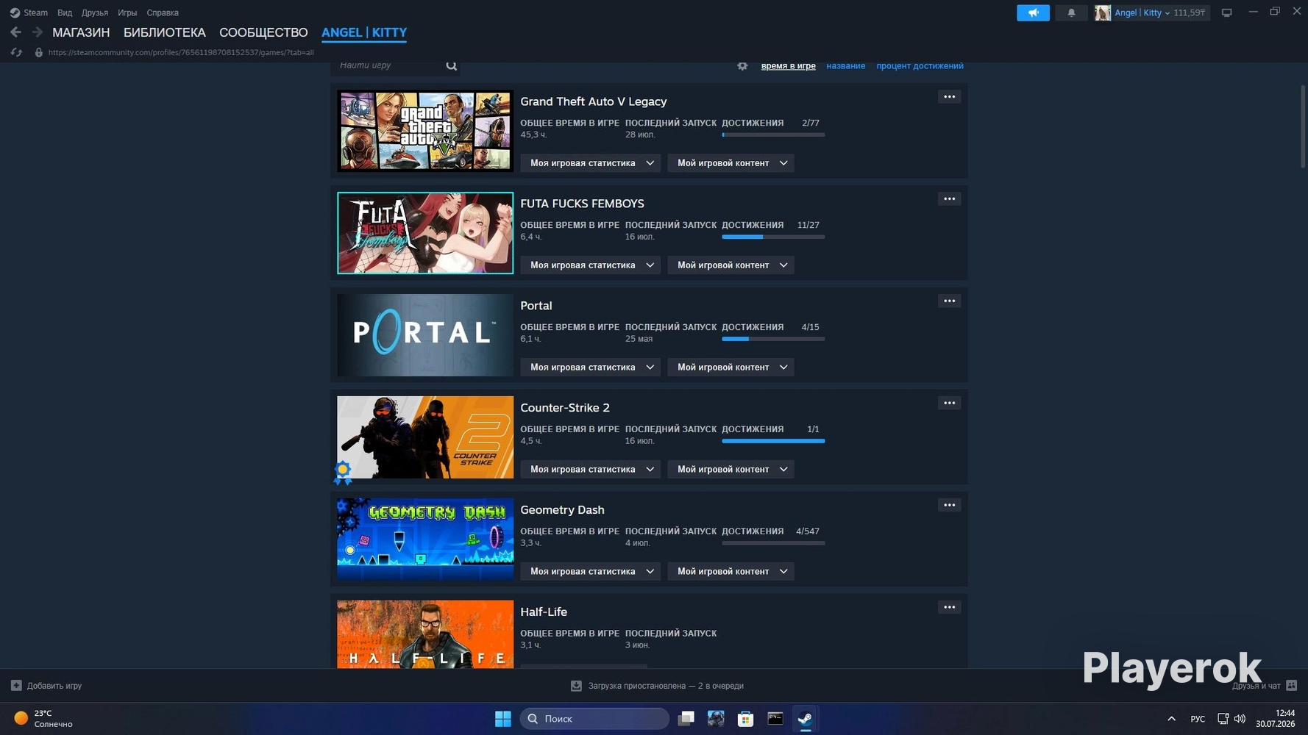Open the notifications bell

point(1071,12)
